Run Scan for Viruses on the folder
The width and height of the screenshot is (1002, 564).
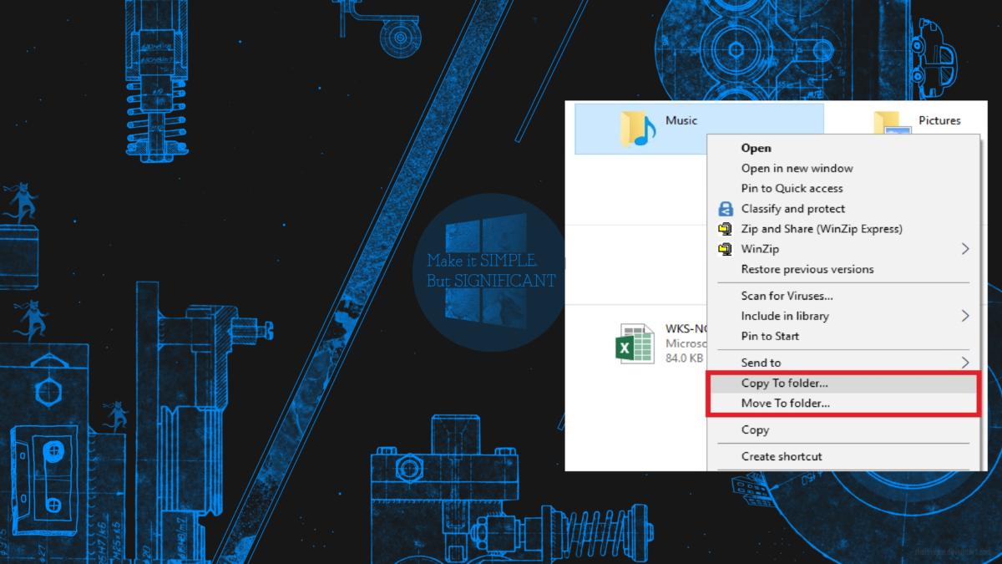pos(787,296)
